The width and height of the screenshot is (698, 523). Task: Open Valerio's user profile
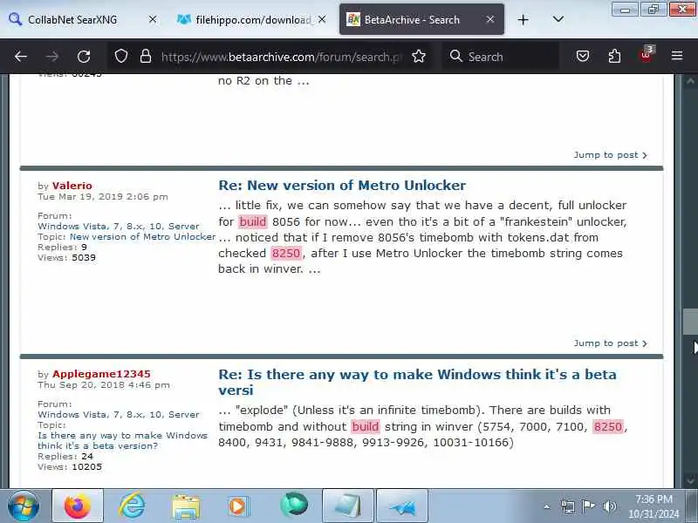[x=72, y=186]
